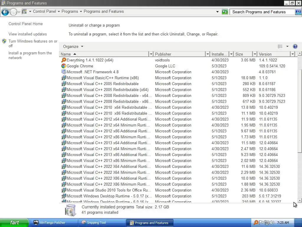This screenshot has width=302, height=227.
Task: Focus the Search Programs and Features box
Action: click(263, 12)
